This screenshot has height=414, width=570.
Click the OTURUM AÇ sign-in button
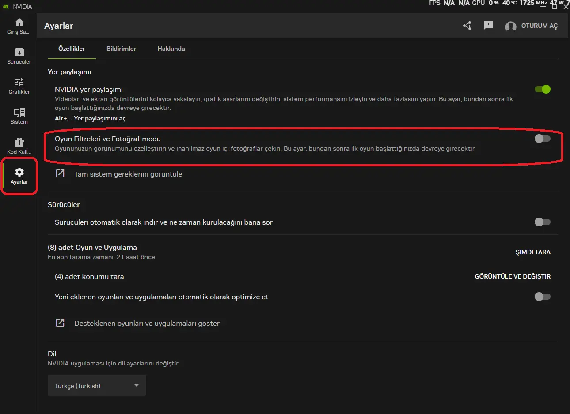tap(540, 26)
